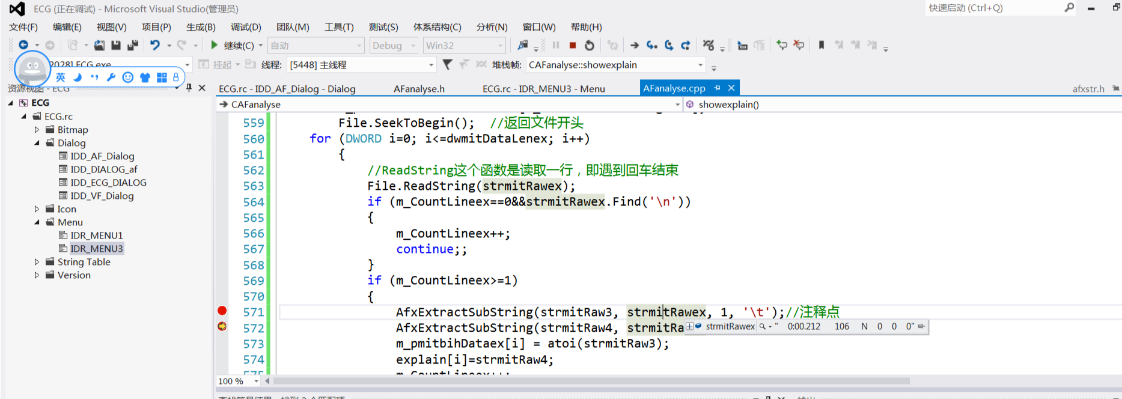Click the remove comment bubble toolbar icon
Viewport: 1122px width, 399px height.
[x=799, y=45]
